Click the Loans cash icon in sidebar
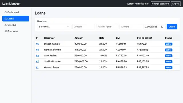This screenshot has height=103, width=183. [x=6, y=19]
